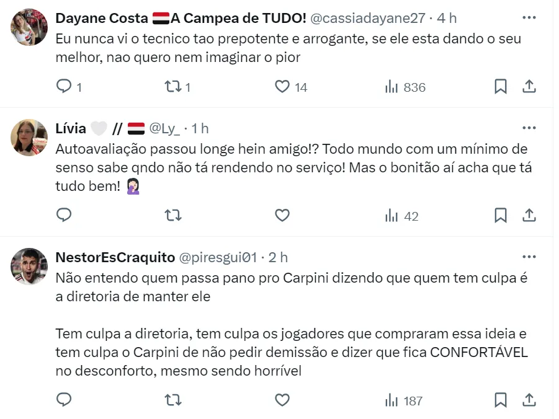This screenshot has width=559, height=419.
Task: Open @cassiadayane27 profile handle link
Action: [367, 19]
